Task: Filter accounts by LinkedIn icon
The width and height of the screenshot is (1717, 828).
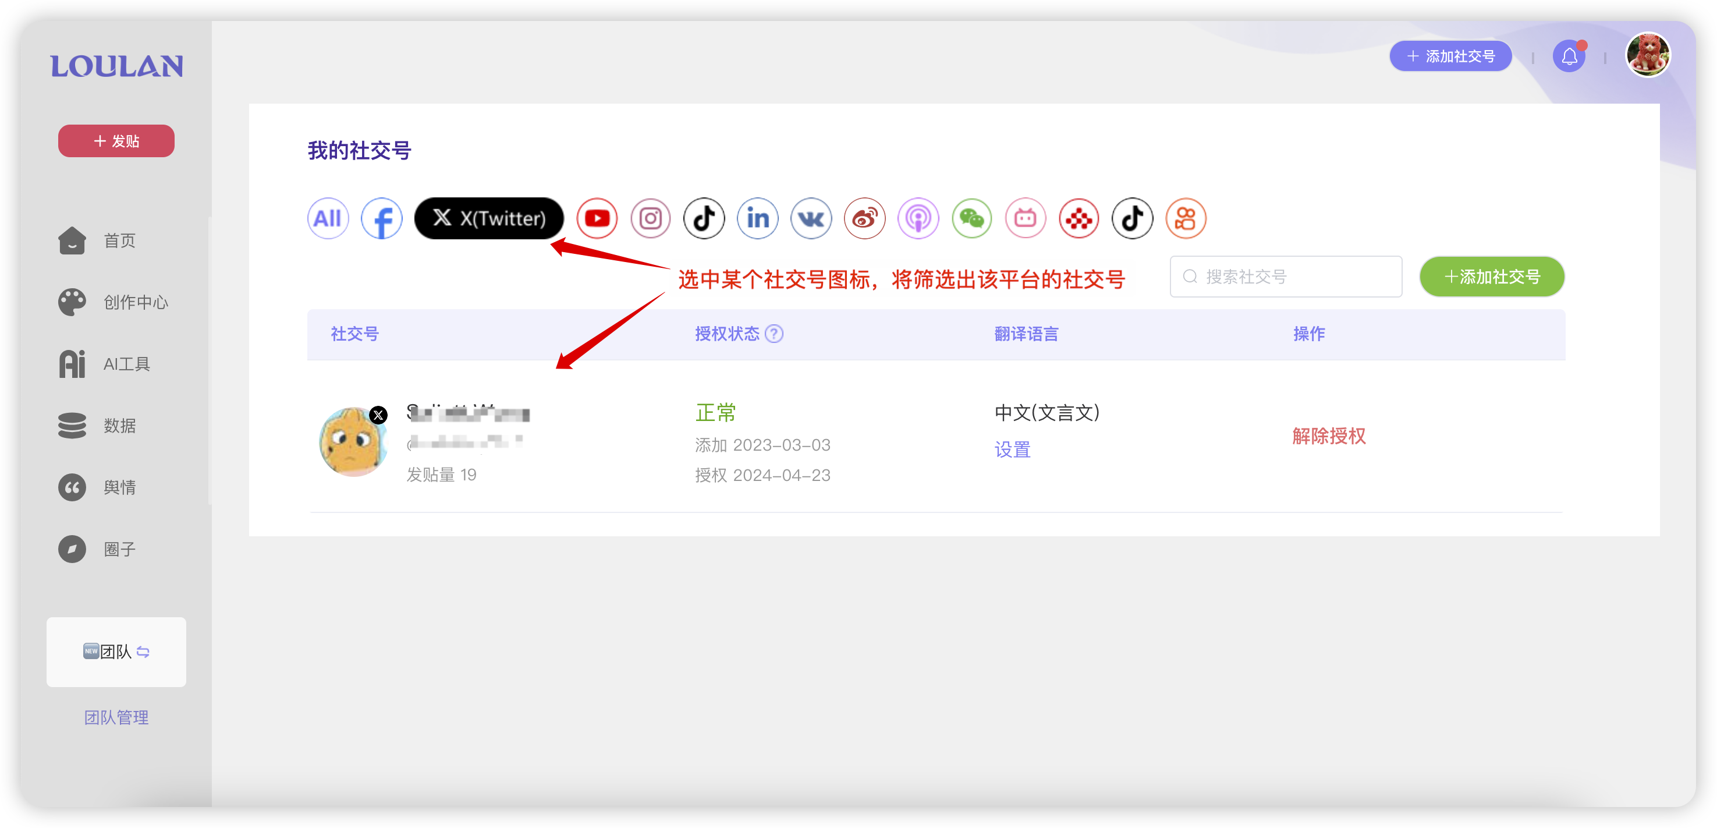Action: pos(757,218)
